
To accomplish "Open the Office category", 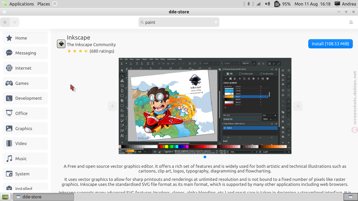I will click(x=25, y=113).
